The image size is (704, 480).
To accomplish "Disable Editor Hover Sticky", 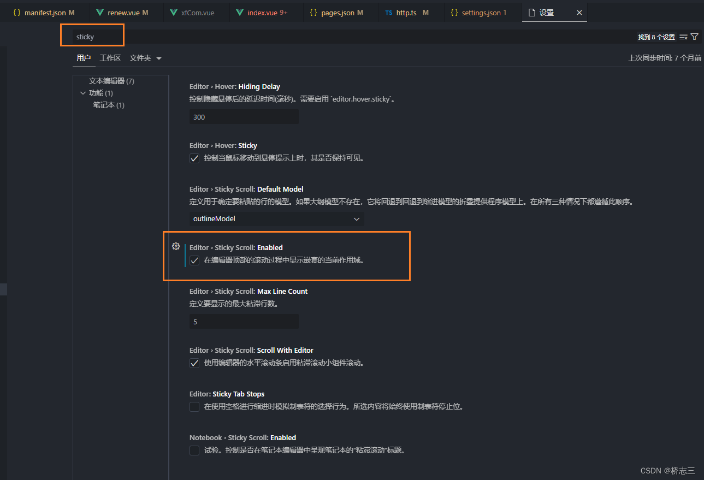I will click(194, 158).
